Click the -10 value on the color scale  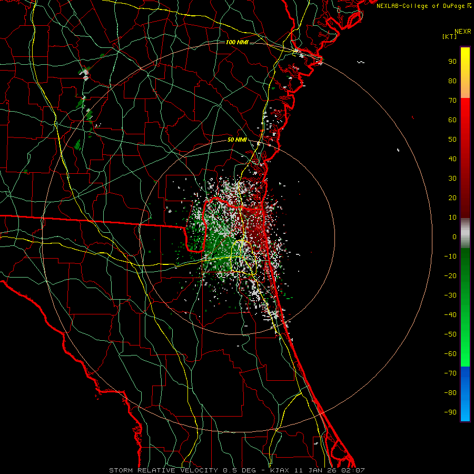tap(450, 256)
